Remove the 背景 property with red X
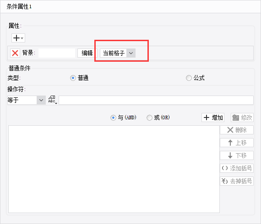Image resolution: width=261 pixels, height=224 pixels. tap(15, 53)
